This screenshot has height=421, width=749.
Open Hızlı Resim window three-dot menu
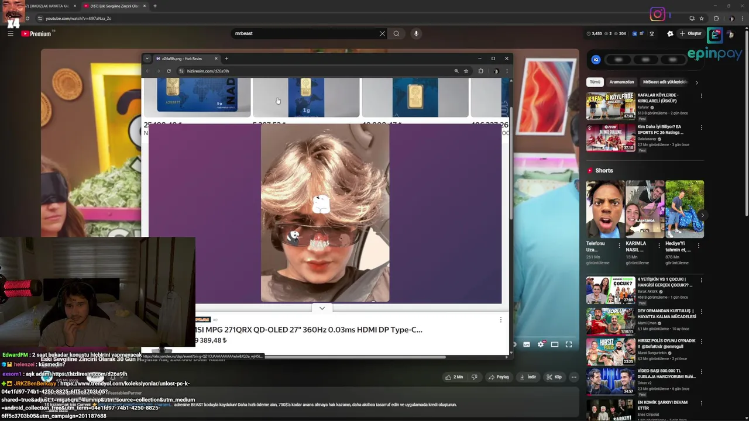click(x=507, y=71)
